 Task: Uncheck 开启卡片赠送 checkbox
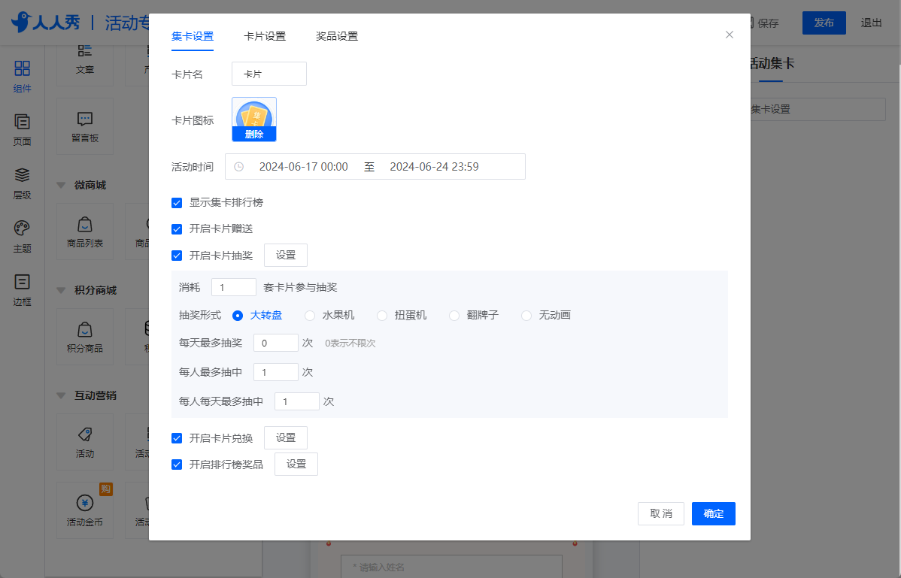click(x=177, y=229)
